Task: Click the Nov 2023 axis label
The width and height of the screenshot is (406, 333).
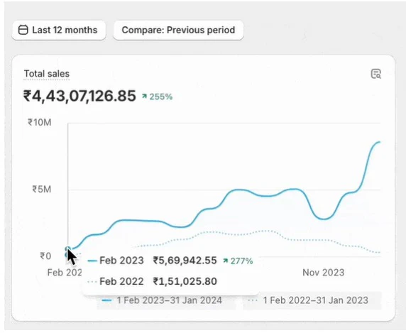Action: coord(324,273)
